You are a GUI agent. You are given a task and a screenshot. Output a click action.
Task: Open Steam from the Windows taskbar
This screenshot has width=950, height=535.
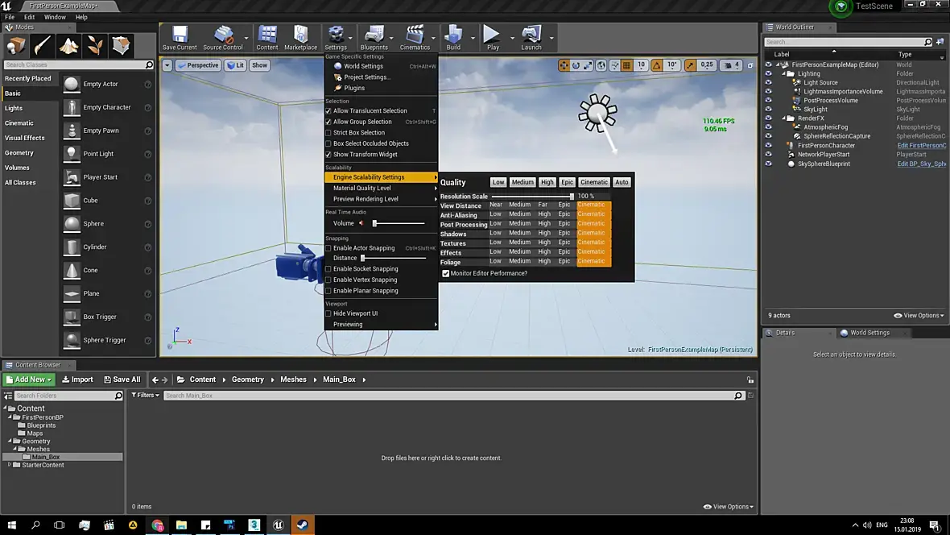tap(303, 525)
